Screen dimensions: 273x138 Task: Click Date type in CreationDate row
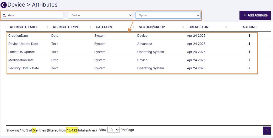coord(55,35)
